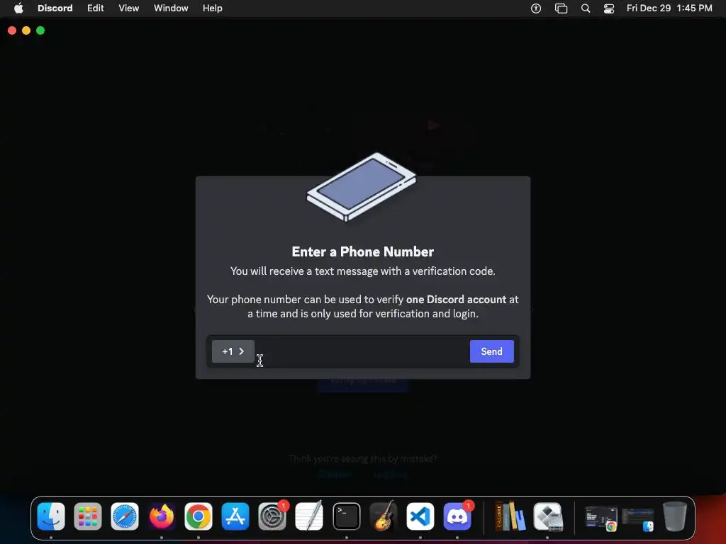This screenshot has height=544, width=726.
Task: Click the Accessibility icon in menu bar
Action: click(x=536, y=8)
